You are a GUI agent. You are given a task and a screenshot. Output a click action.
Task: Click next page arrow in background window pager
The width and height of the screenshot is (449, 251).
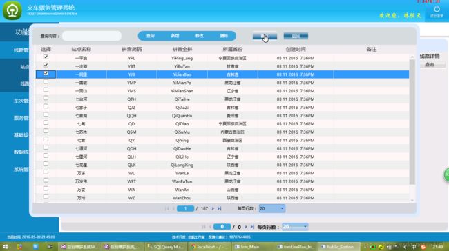point(246,227)
